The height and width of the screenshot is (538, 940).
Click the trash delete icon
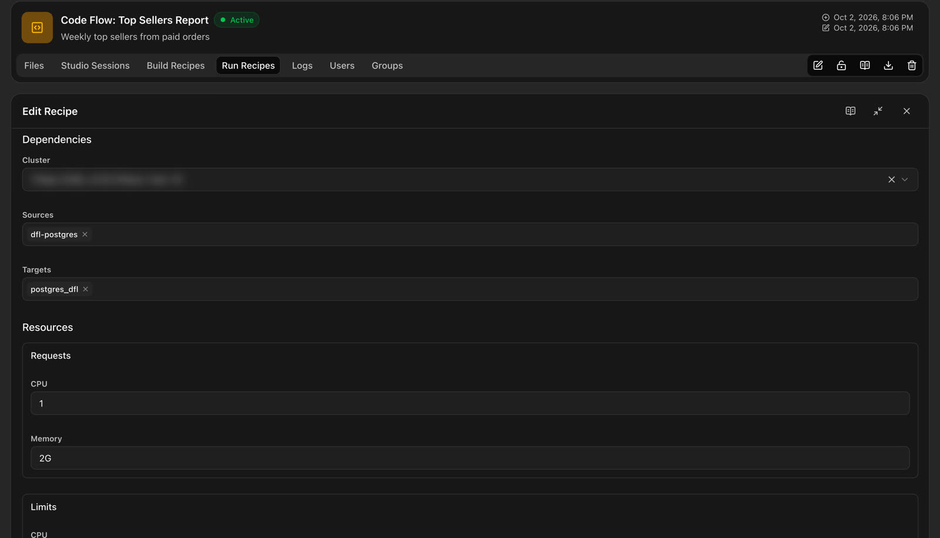click(912, 65)
